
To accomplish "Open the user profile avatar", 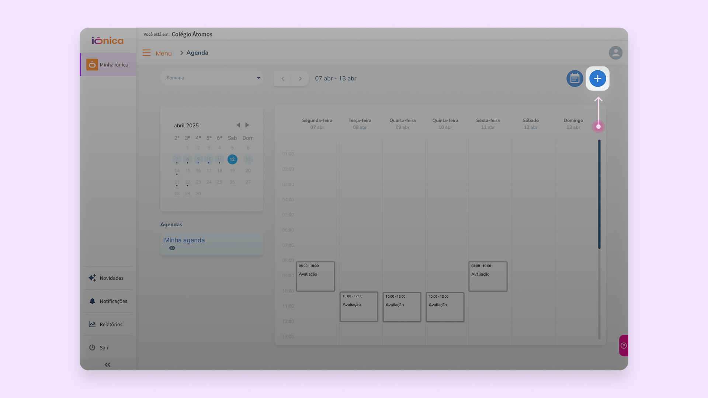I will 615,53.
